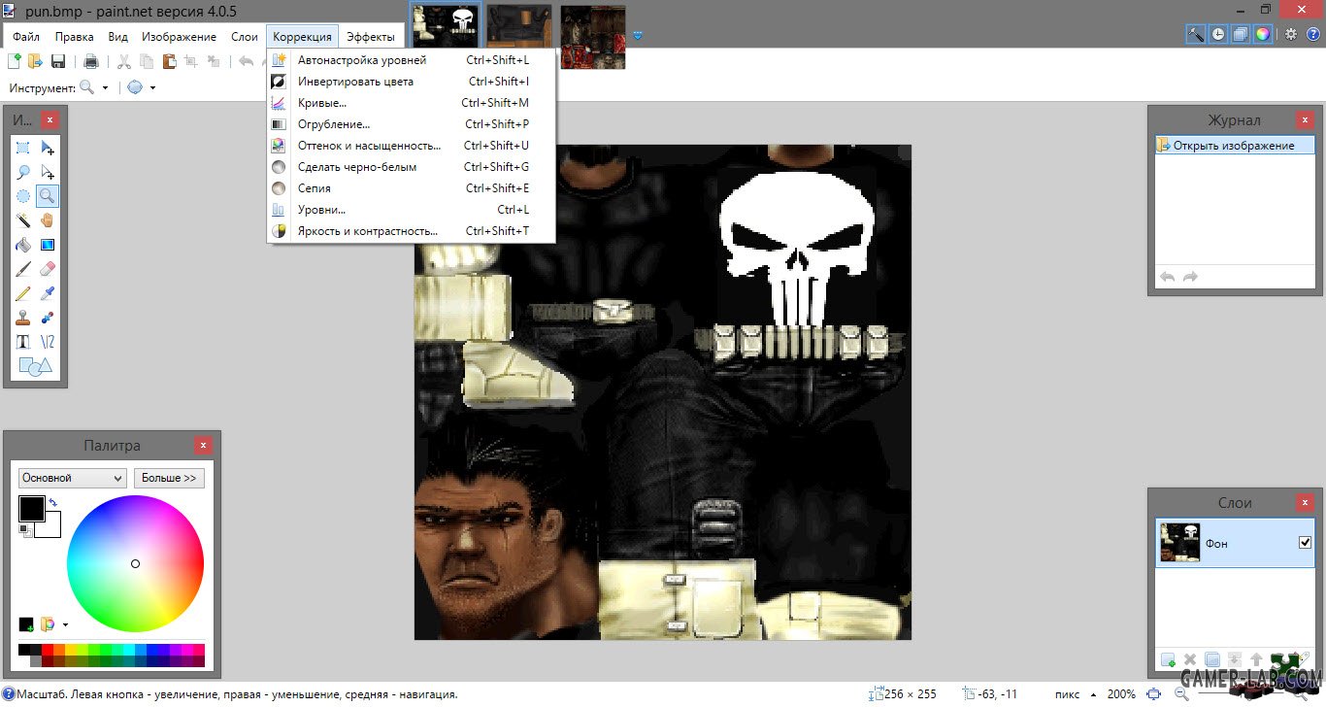
Task: Select the Move Selected Pixels tool
Action: [48, 149]
